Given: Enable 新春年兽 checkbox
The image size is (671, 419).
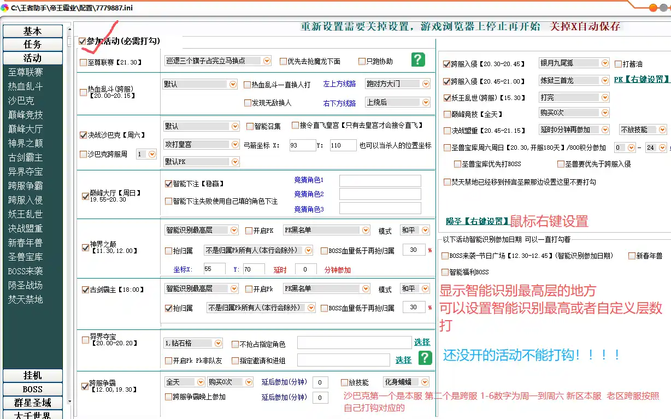Looking at the screenshot, I should pos(632,256).
